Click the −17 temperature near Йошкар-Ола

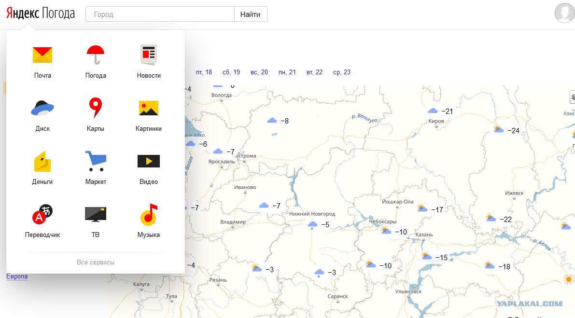437,210
